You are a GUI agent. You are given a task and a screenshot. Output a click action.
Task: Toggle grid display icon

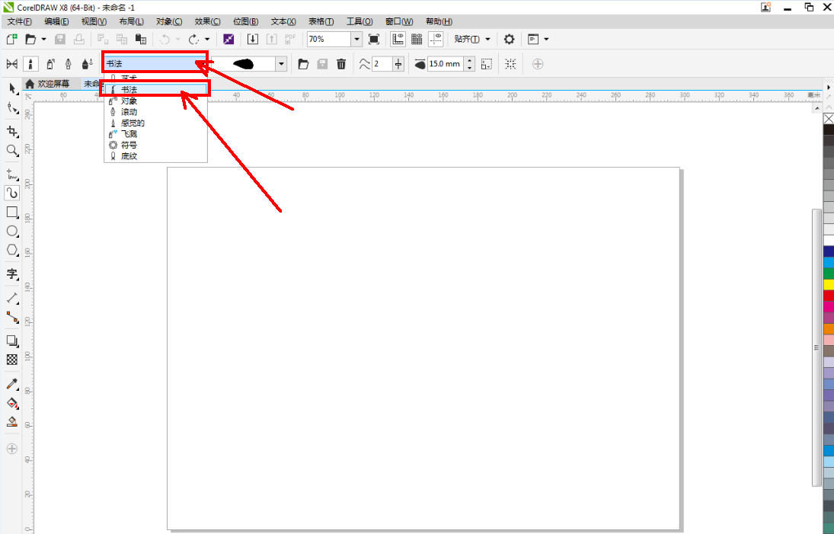coord(417,39)
